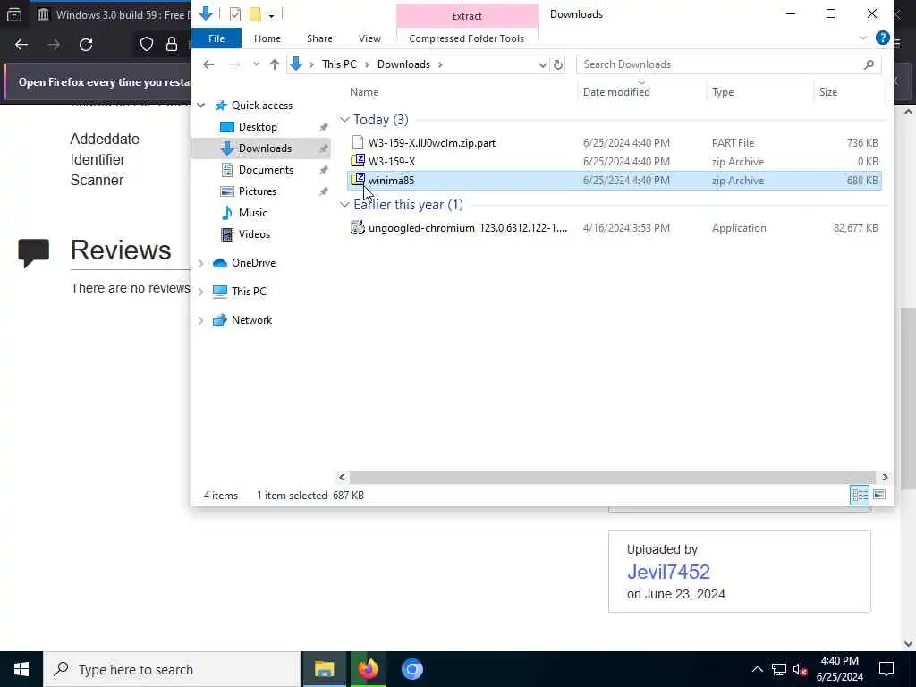Image resolution: width=916 pixels, height=687 pixels.
Task: Open the Customize Quick Access Toolbar dropdown
Action: (x=272, y=14)
